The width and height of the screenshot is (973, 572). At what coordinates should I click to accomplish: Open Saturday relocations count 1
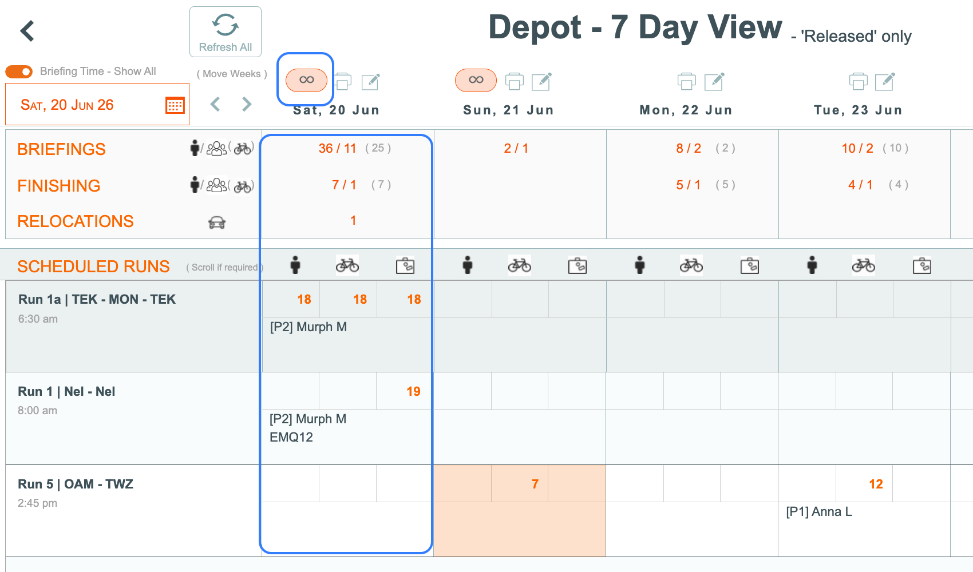coord(353,221)
